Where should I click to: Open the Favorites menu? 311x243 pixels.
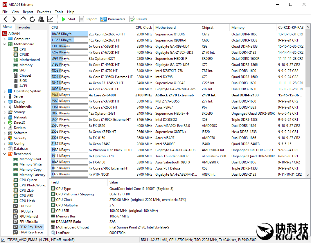pyautogui.click(x=44, y=12)
